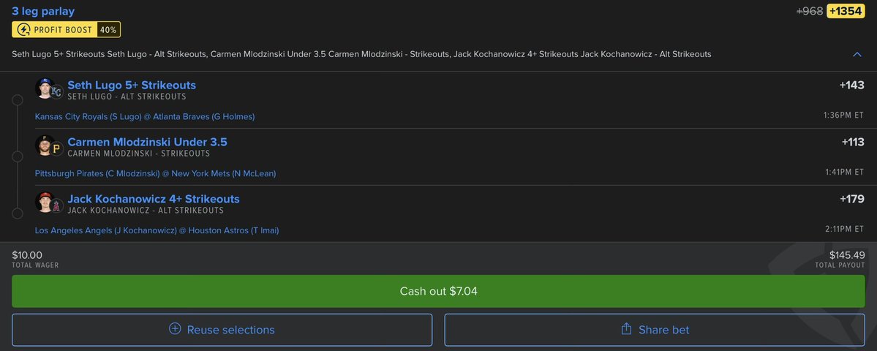The image size is (877, 351).
Task: Click Jack Kochanowicz player headshot
Action: [x=44, y=202]
